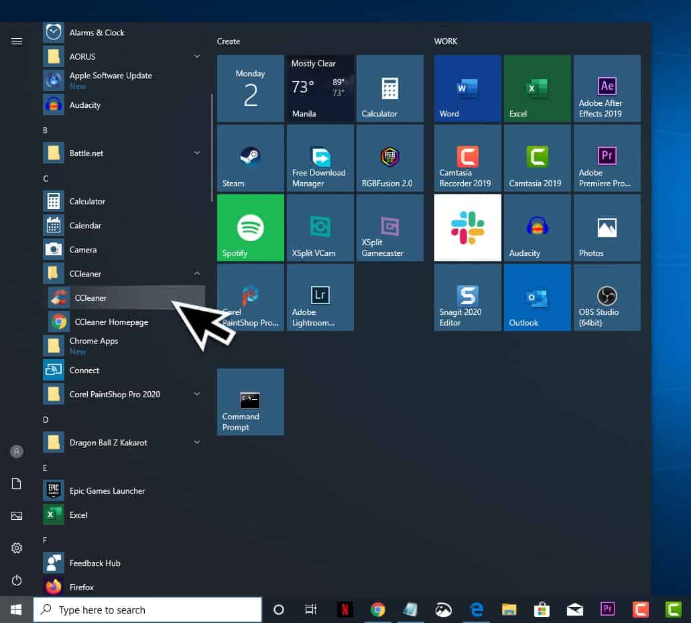Open the RGBFusion 2.0 tile

(x=390, y=157)
